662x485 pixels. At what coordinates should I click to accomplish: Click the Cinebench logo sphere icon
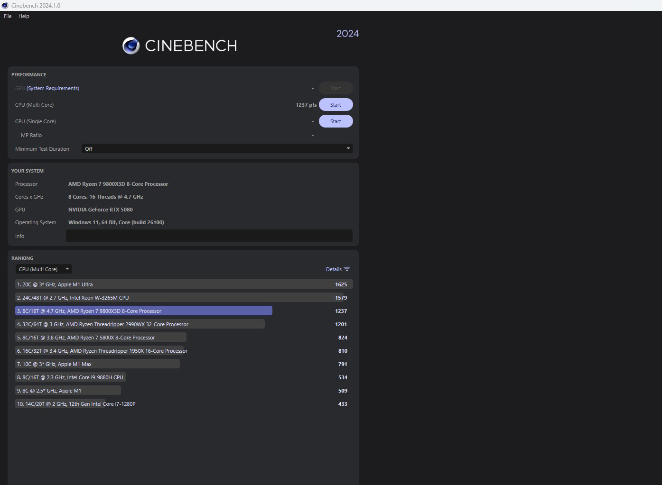131,46
